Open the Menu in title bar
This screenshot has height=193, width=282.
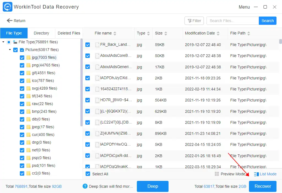pyautogui.click(x=244, y=7)
